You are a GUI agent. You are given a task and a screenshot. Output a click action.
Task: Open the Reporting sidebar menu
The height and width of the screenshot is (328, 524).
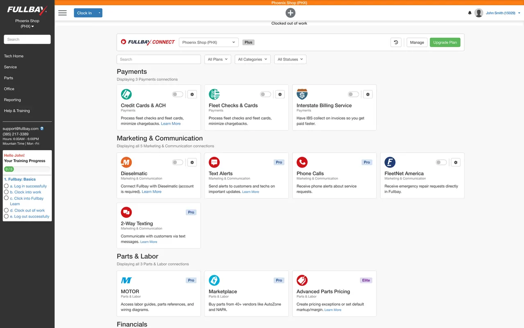(x=12, y=100)
